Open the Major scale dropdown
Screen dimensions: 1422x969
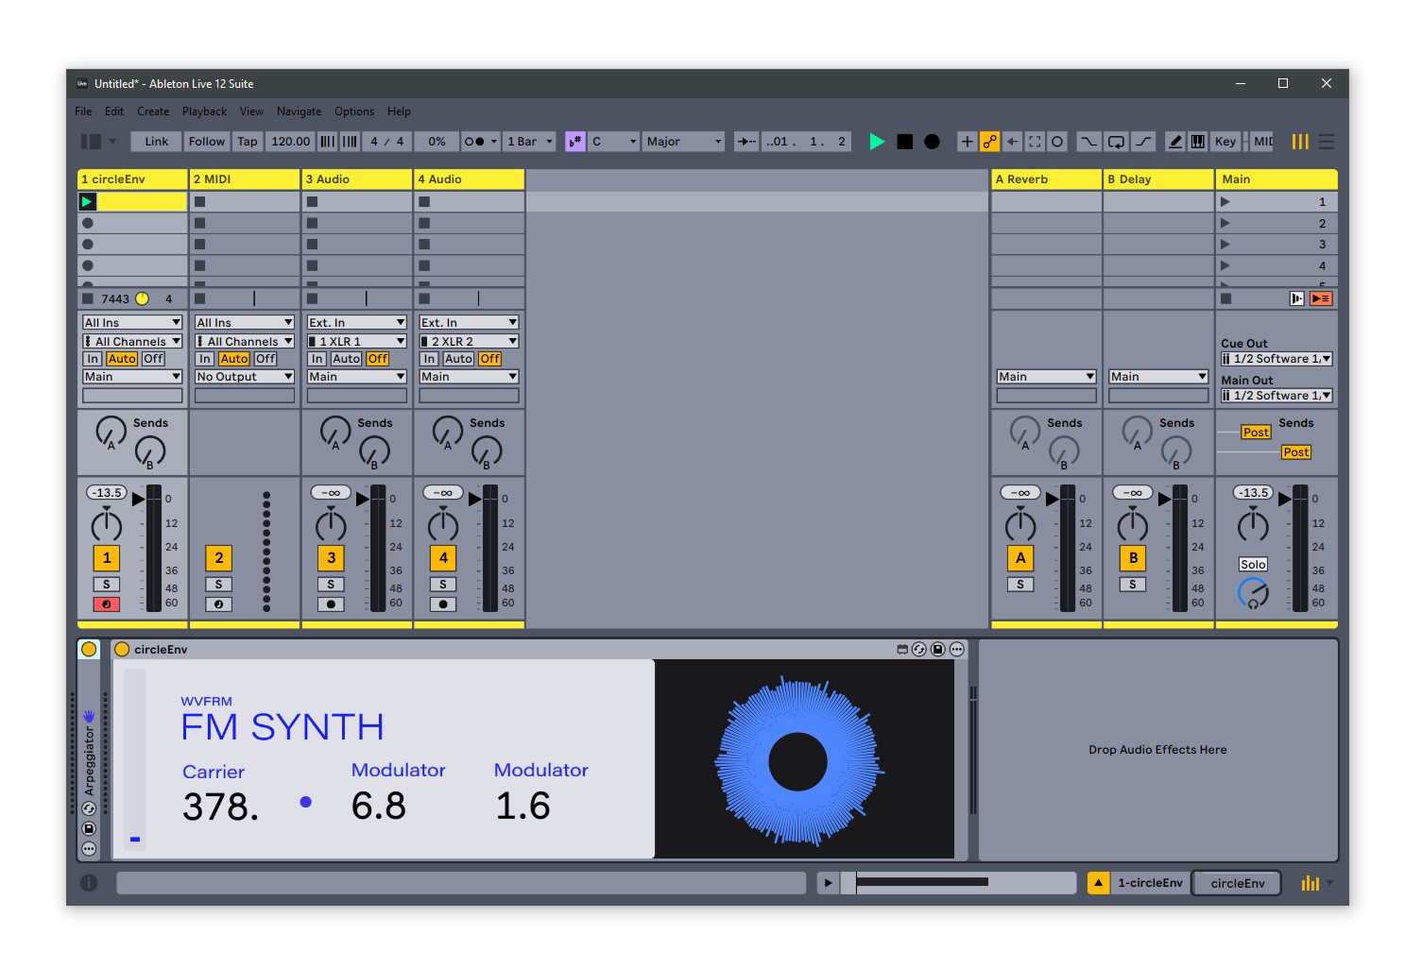684,142
